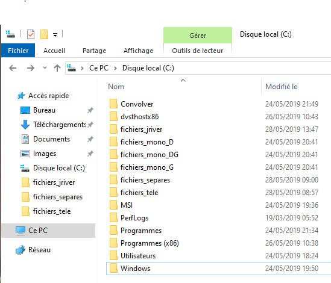Image resolution: width=331 pixels, height=283 pixels.
Task: Open the Customize Quick Access Toolbar dropdown arrow
Action: 55,35
